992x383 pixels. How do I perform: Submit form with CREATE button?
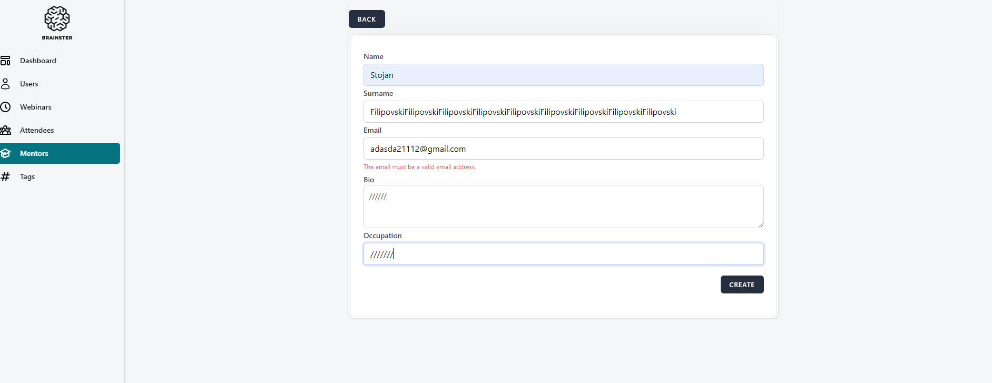coord(742,284)
